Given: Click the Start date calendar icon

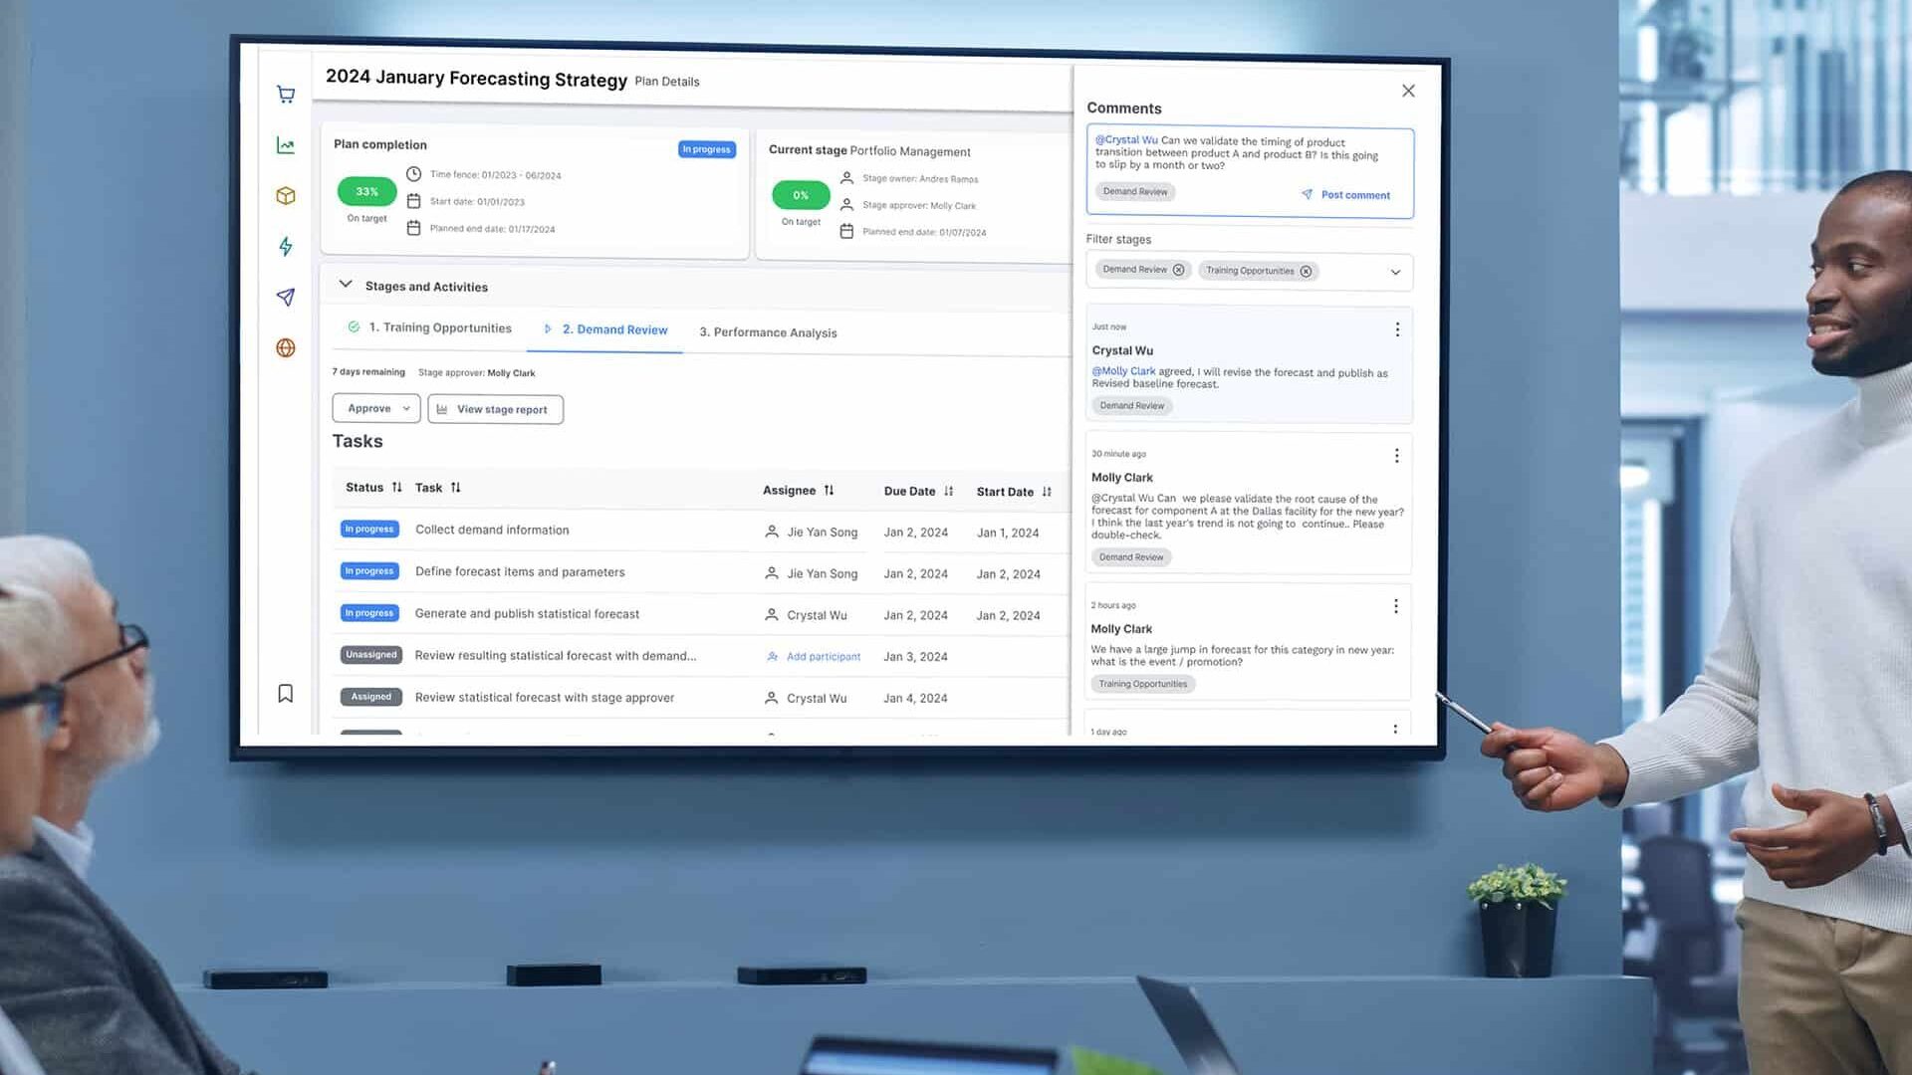Looking at the screenshot, I should [413, 201].
